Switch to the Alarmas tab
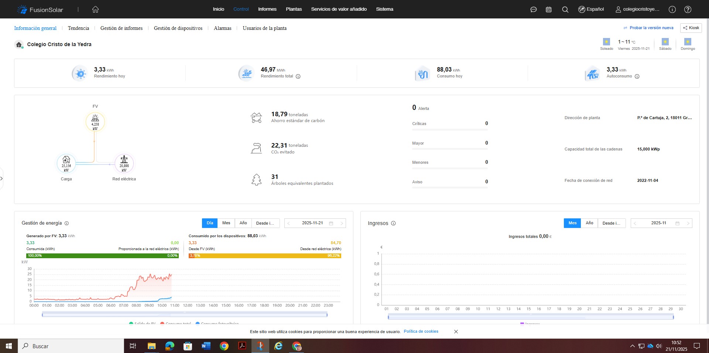Viewport: 709px width, 353px height. click(222, 28)
